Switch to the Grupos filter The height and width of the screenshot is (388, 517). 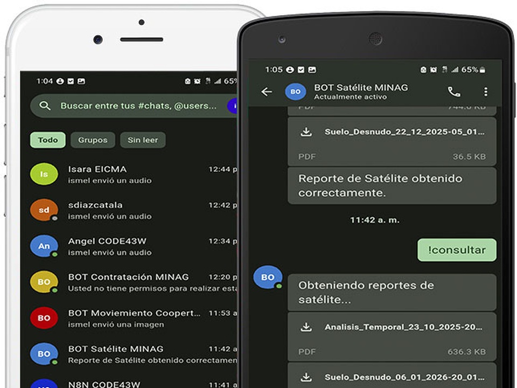(93, 140)
